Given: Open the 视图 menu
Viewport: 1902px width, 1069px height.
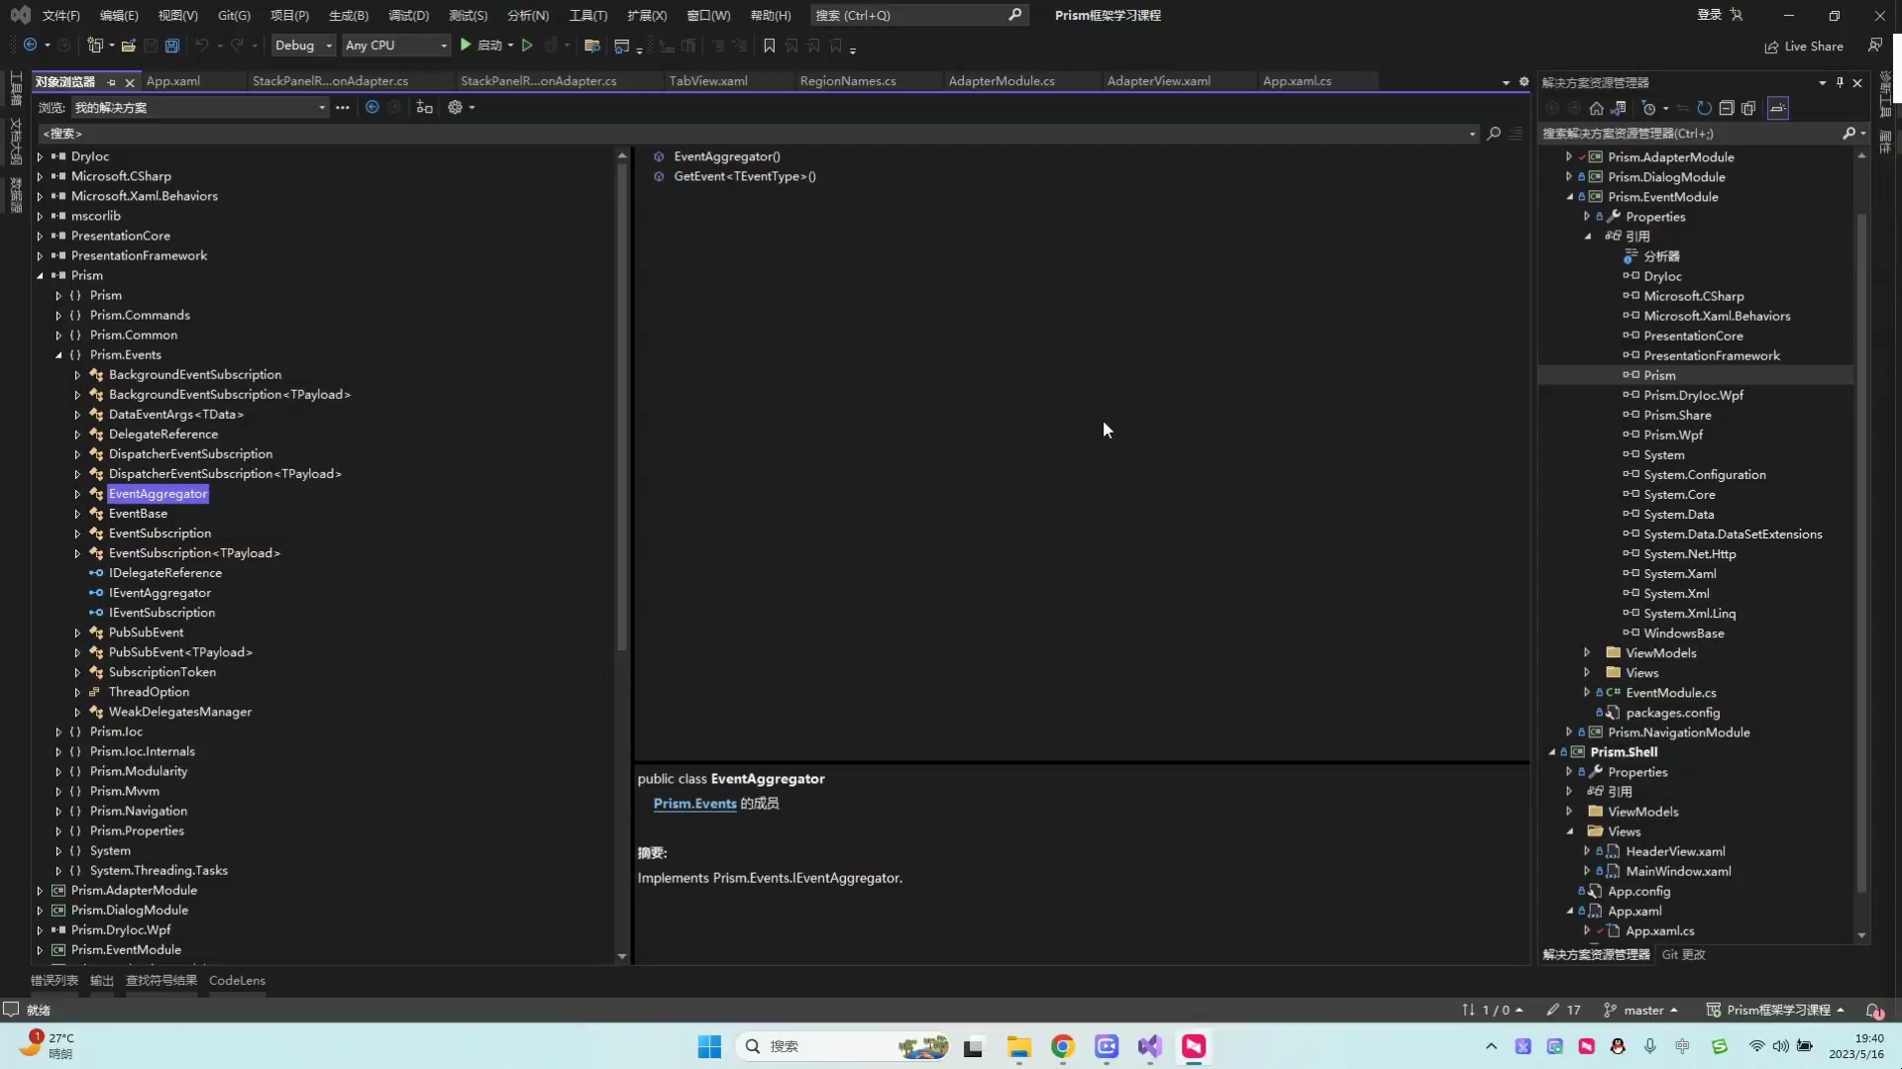Looking at the screenshot, I should (x=176, y=15).
